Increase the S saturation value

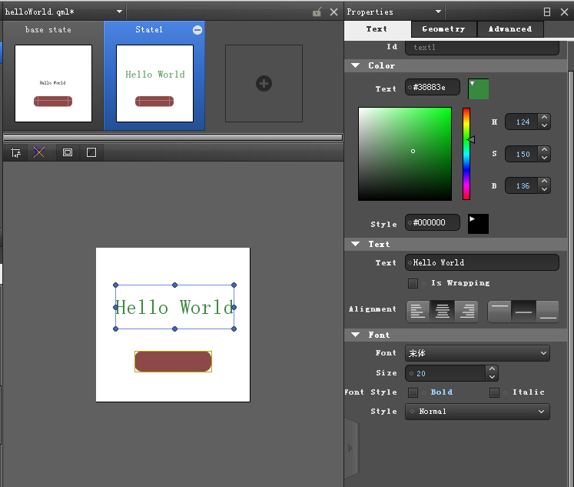pos(544,150)
